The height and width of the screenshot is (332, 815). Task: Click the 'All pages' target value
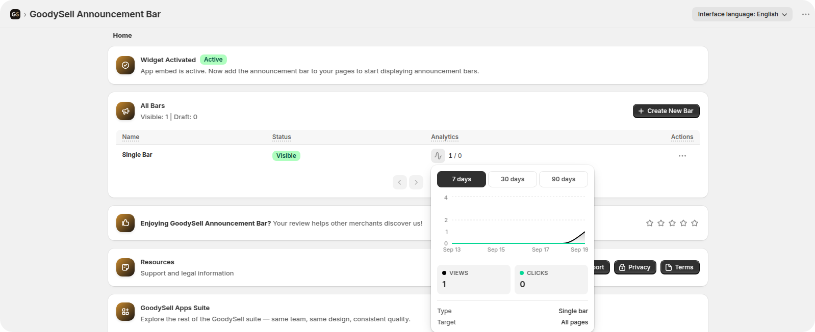574,322
